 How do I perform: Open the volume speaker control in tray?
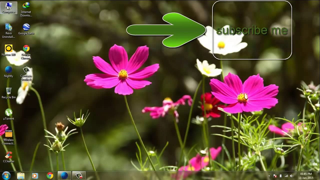click(x=291, y=176)
